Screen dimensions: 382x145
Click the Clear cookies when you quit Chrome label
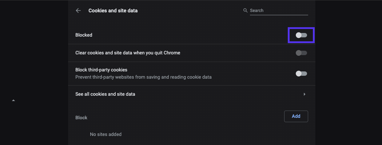pos(128,53)
